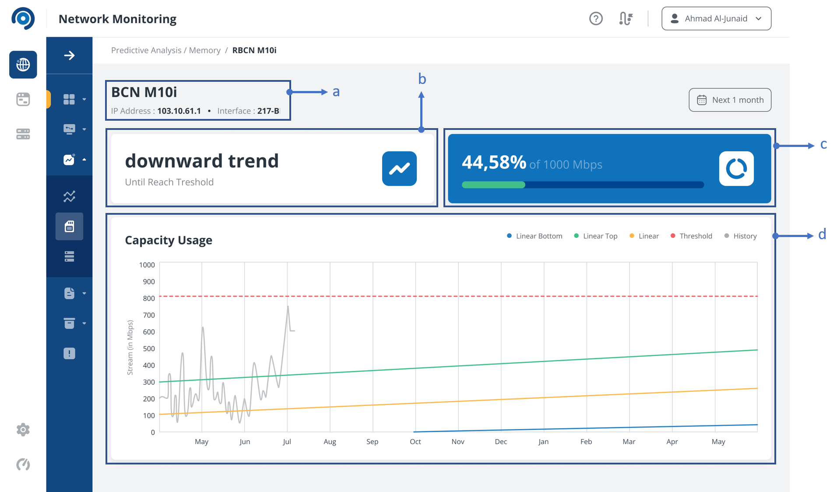The width and height of the screenshot is (837, 492).
Task: Click the help question mark icon
Action: (596, 19)
